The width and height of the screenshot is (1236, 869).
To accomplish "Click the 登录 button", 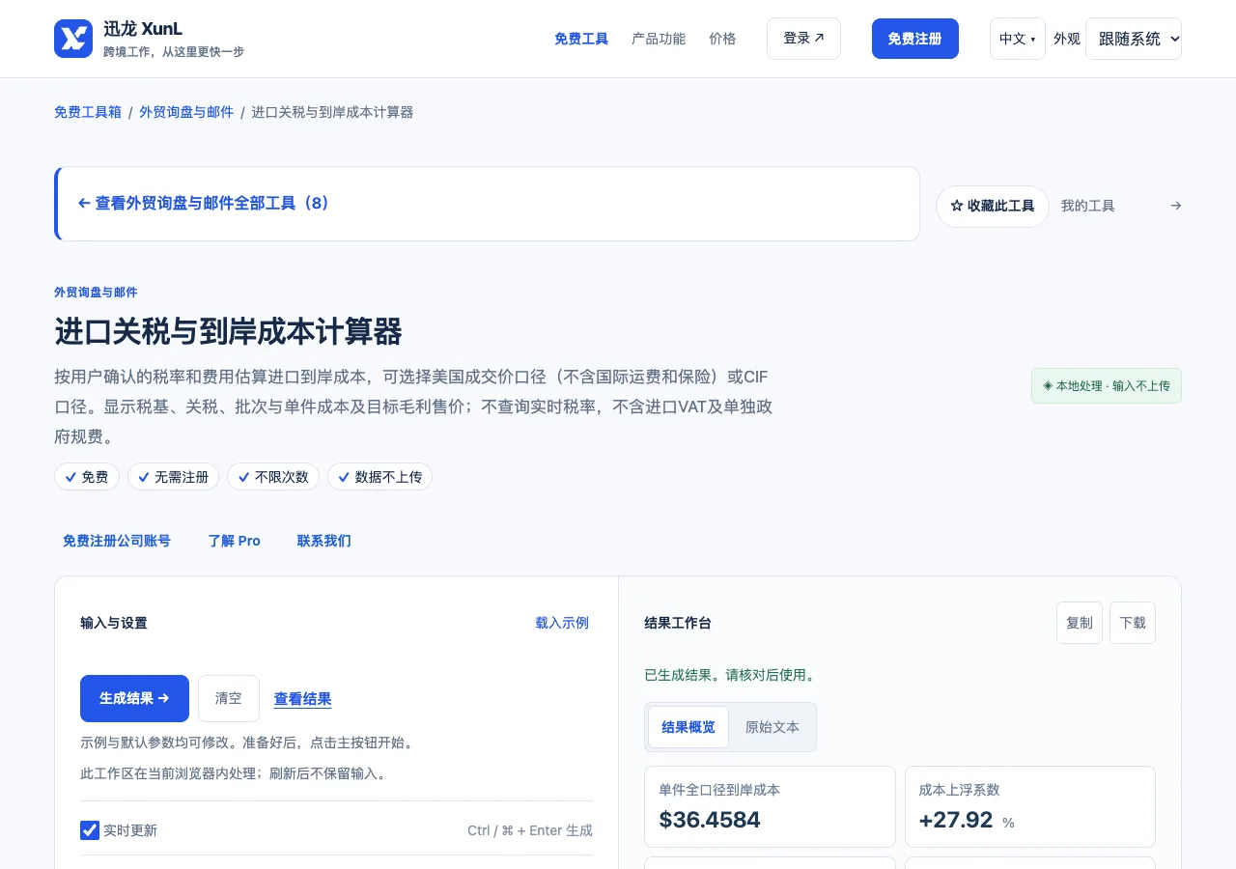I will [x=803, y=39].
